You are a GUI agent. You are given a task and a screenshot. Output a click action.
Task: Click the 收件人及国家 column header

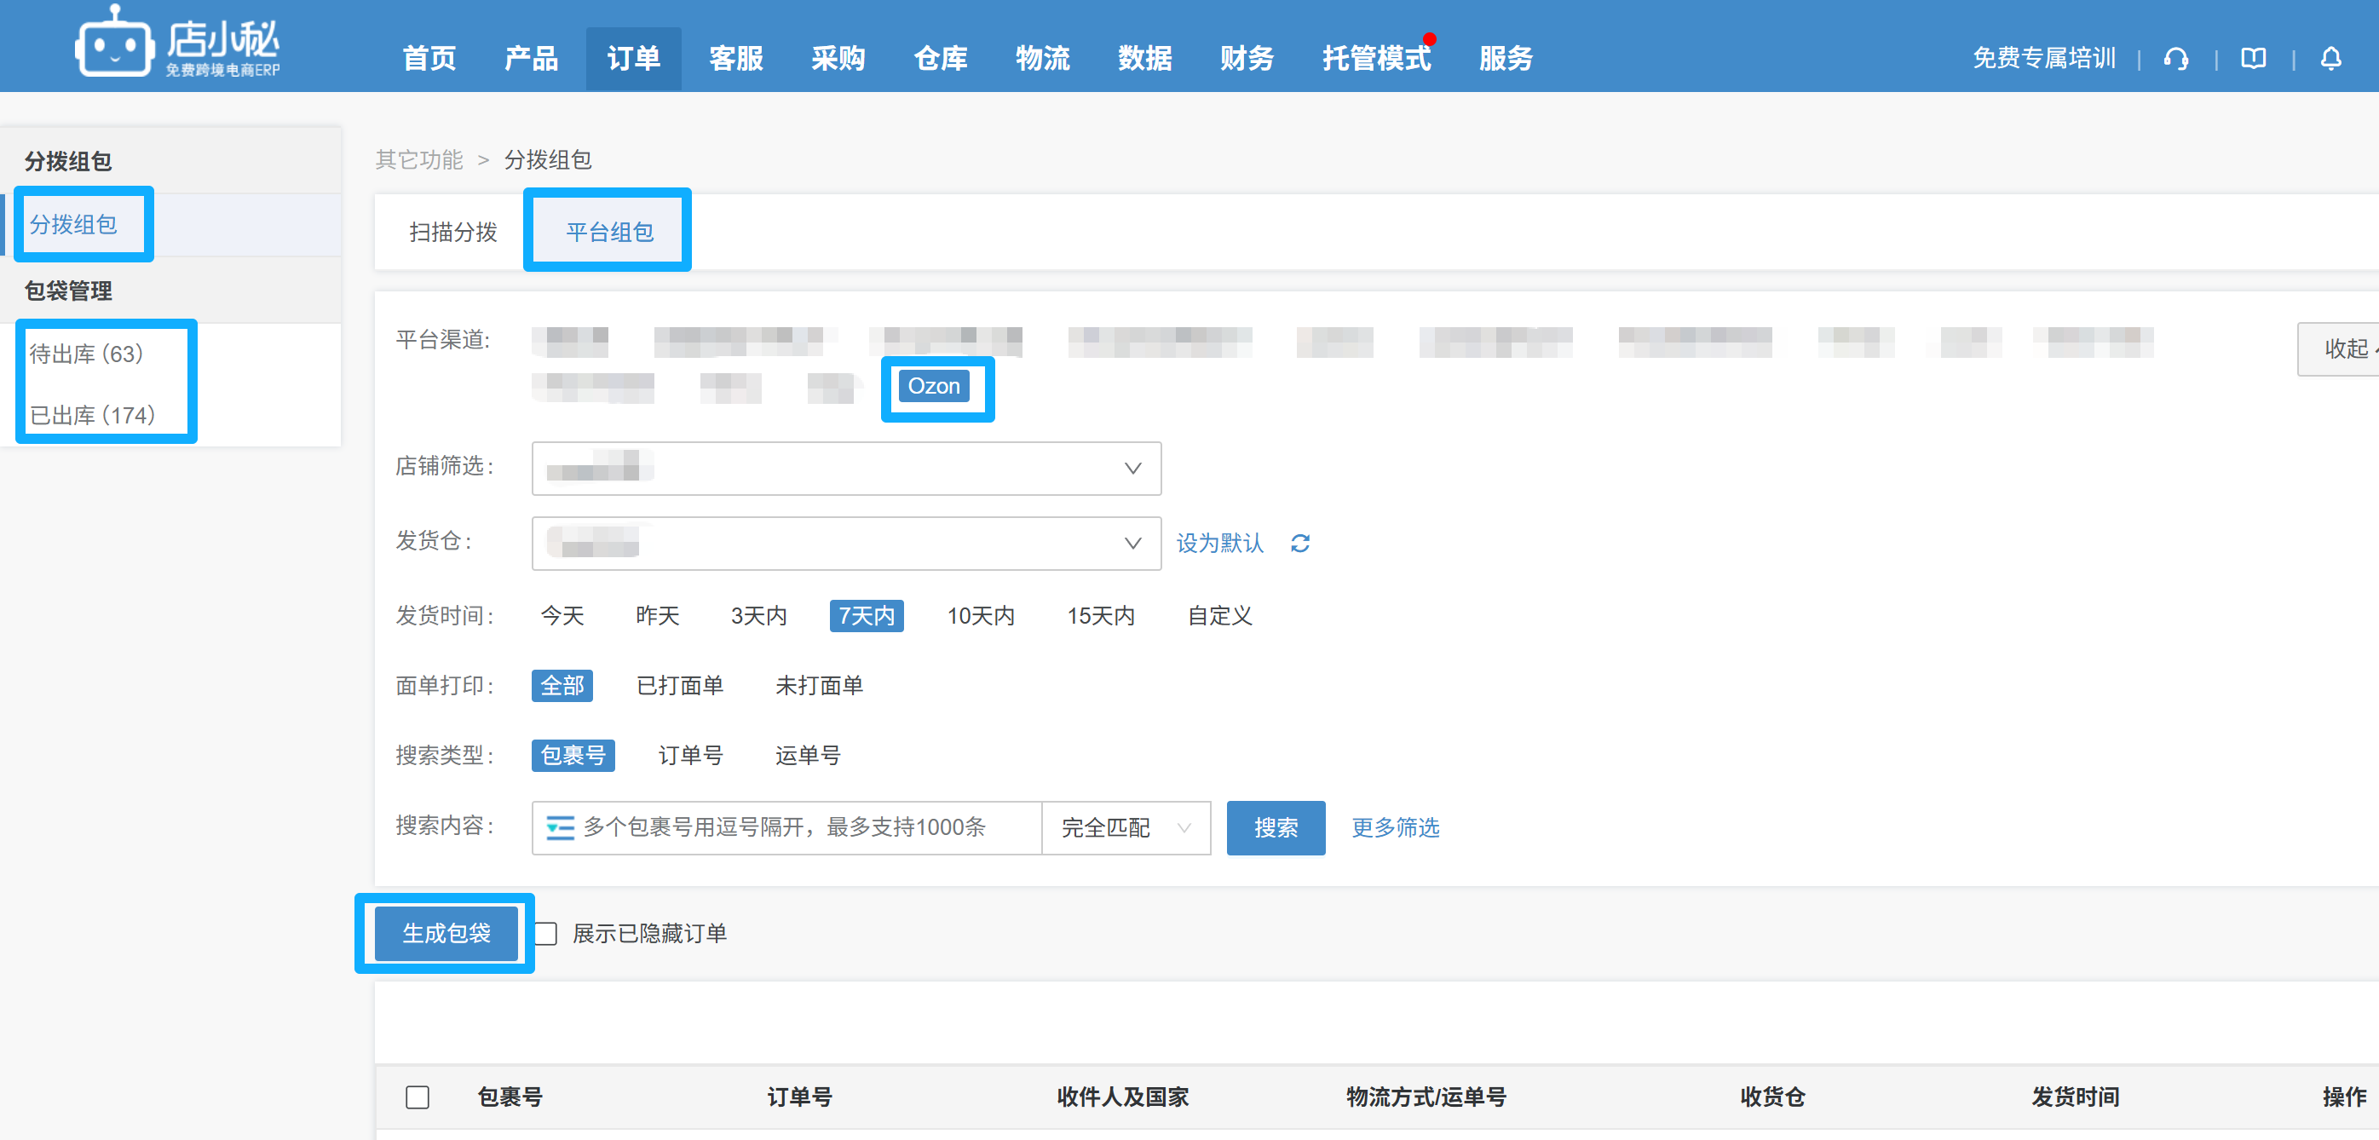point(1123,1097)
